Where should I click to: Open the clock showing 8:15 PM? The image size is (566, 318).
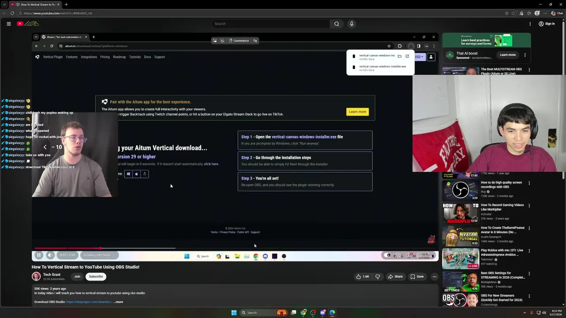click(x=556, y=313)
